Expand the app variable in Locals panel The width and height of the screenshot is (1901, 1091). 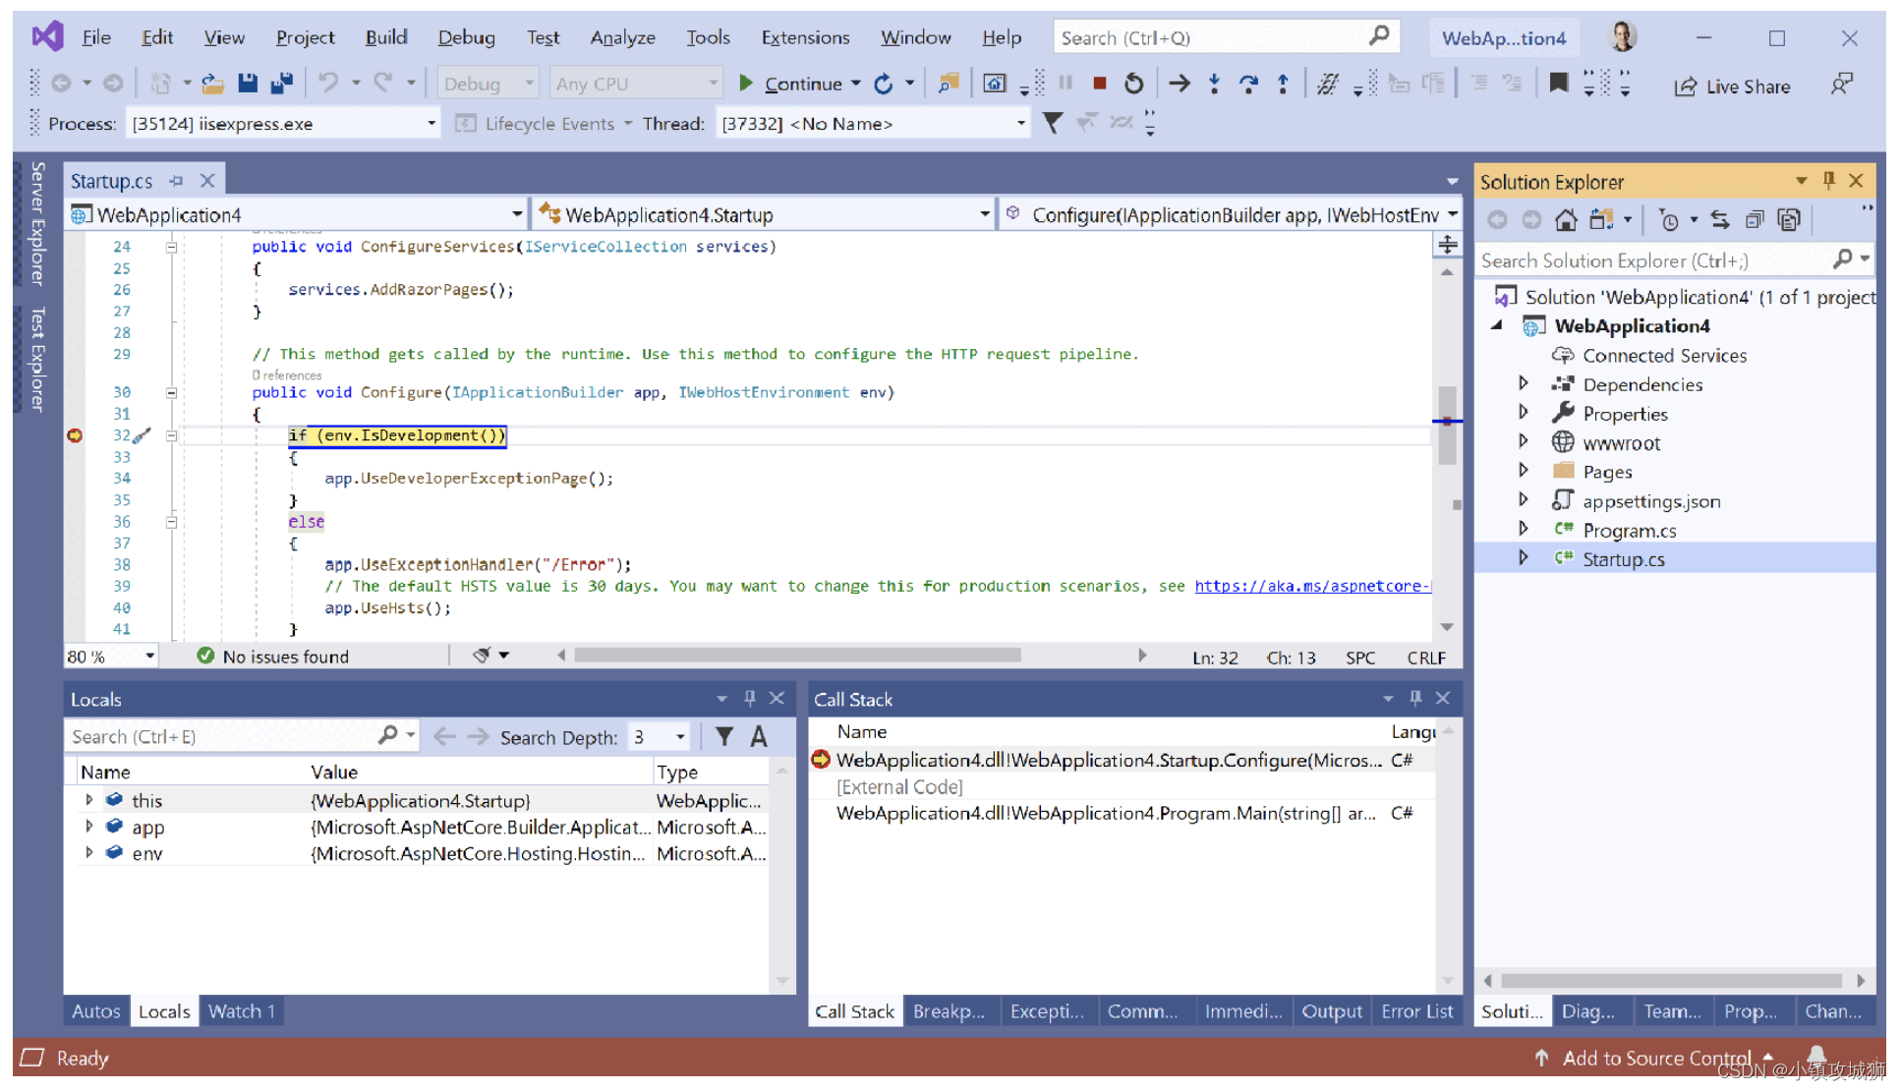88,826
